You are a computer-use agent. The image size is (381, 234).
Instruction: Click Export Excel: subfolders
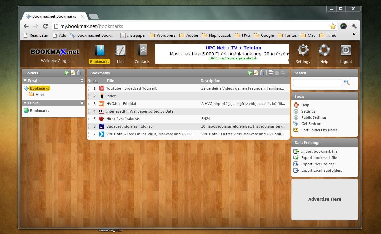[x=321, y=170]
